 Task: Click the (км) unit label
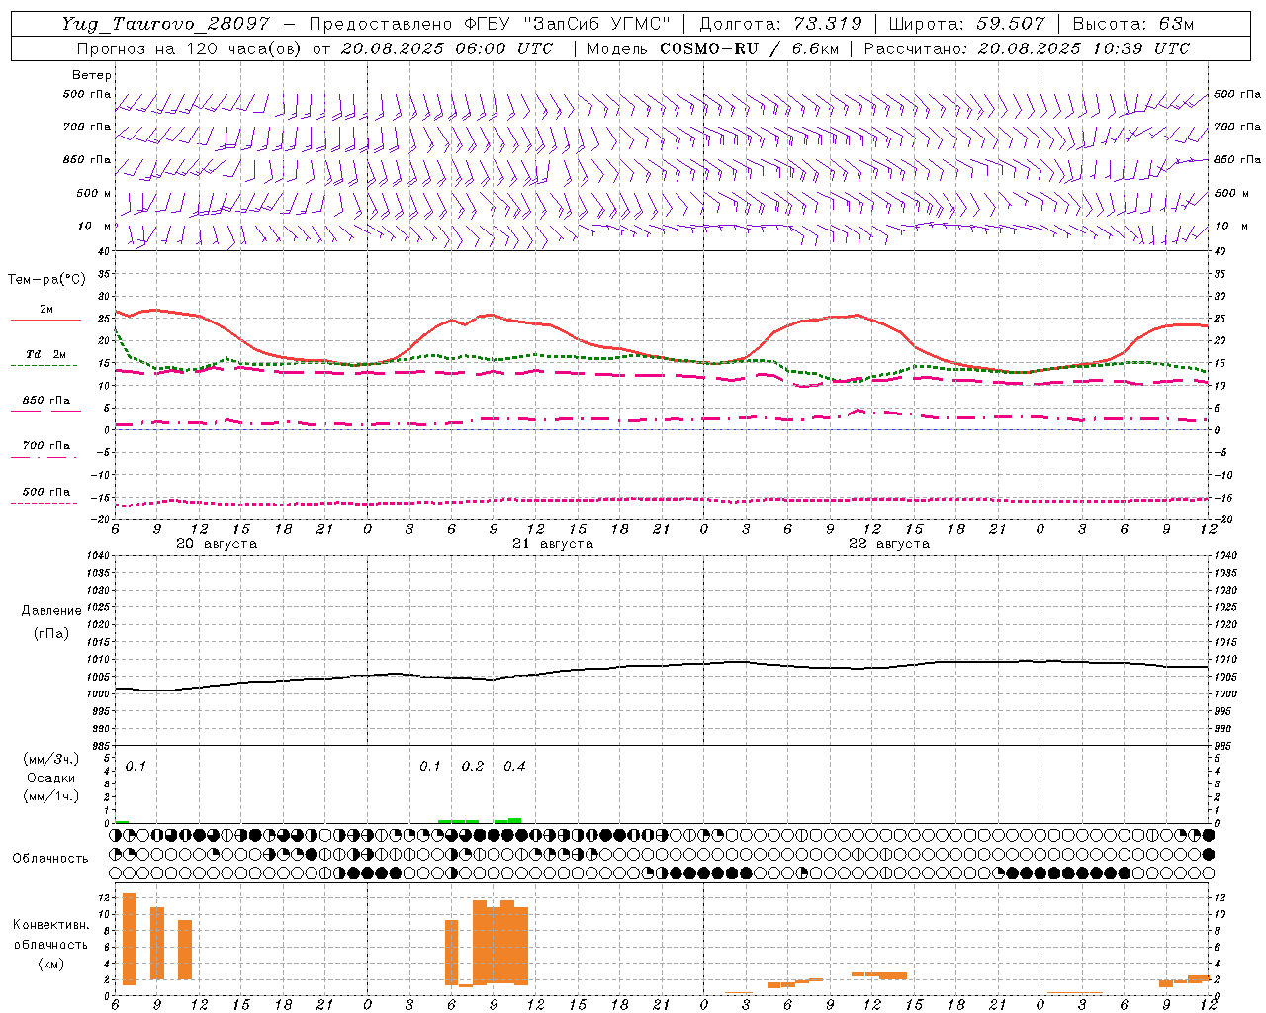50,964
